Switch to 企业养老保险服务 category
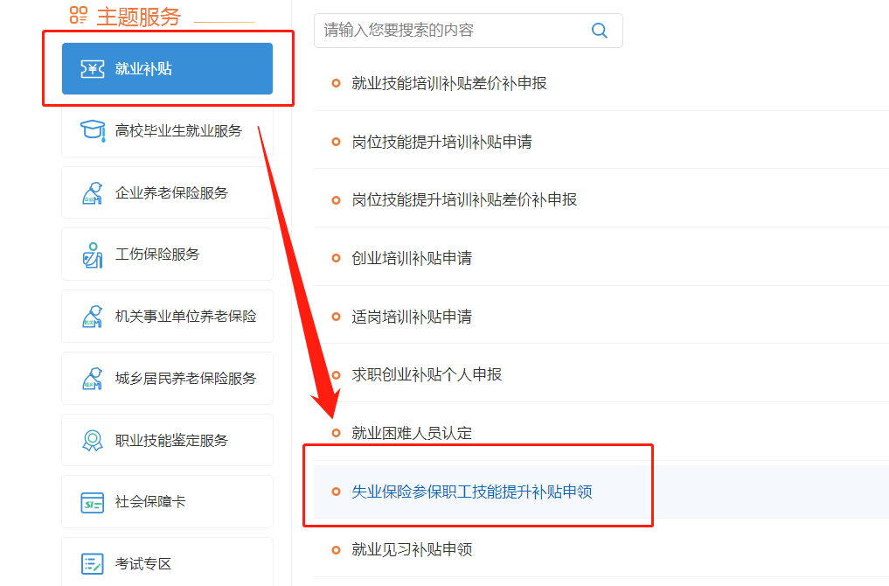 (x=167, y=193)
